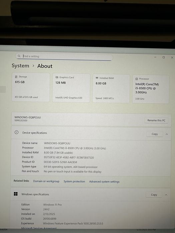The height and width of the screenshot is (233, 175).
Task: Select Windows Feature Experience Pack text
Action: pos(73,223)
